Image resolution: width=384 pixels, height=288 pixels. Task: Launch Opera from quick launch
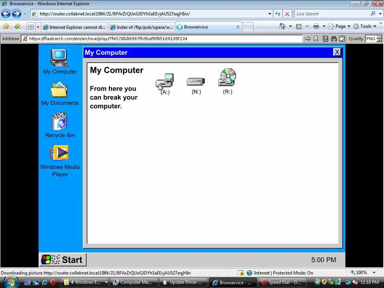[52, 282]
